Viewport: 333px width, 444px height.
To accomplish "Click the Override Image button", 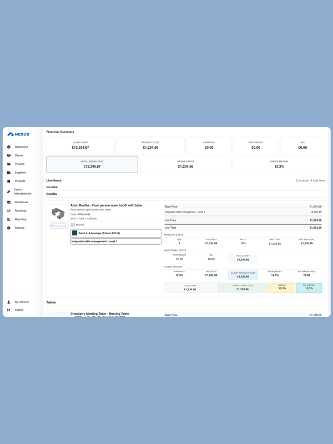I will coord(59,226).
